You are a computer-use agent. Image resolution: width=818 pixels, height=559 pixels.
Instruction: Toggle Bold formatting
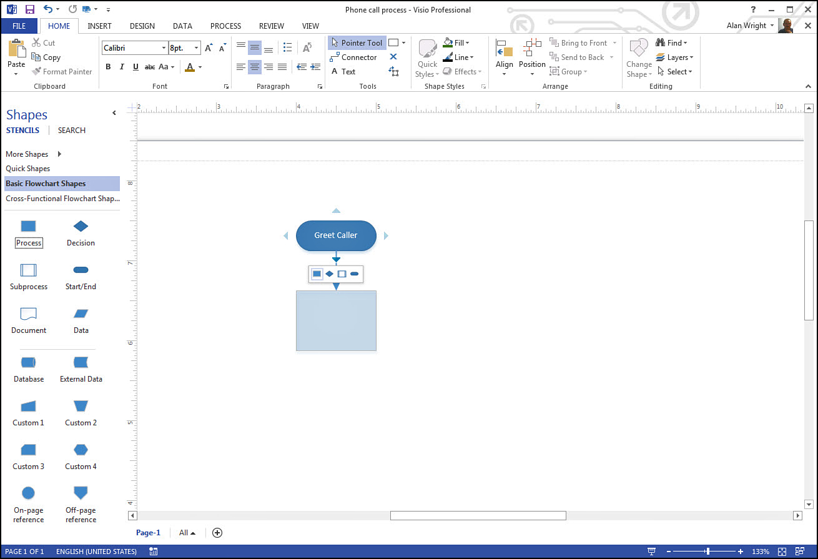pyautogui.click(x=108, y=67)
